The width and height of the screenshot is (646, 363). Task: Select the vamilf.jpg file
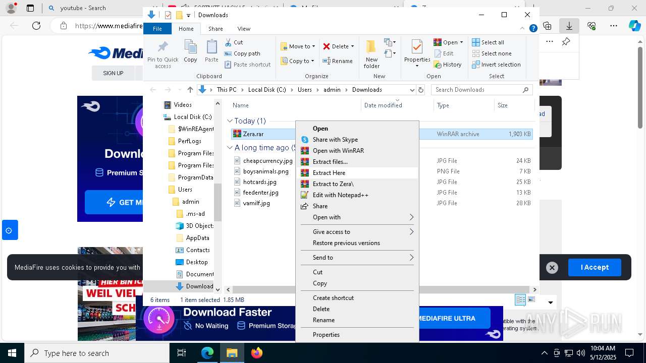click(x=256, y=203)
